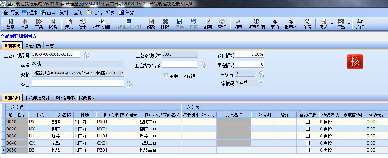Click the 删除 (Delete) toolbar icon
Screen dimensions: 388x158
pos(165,24)
